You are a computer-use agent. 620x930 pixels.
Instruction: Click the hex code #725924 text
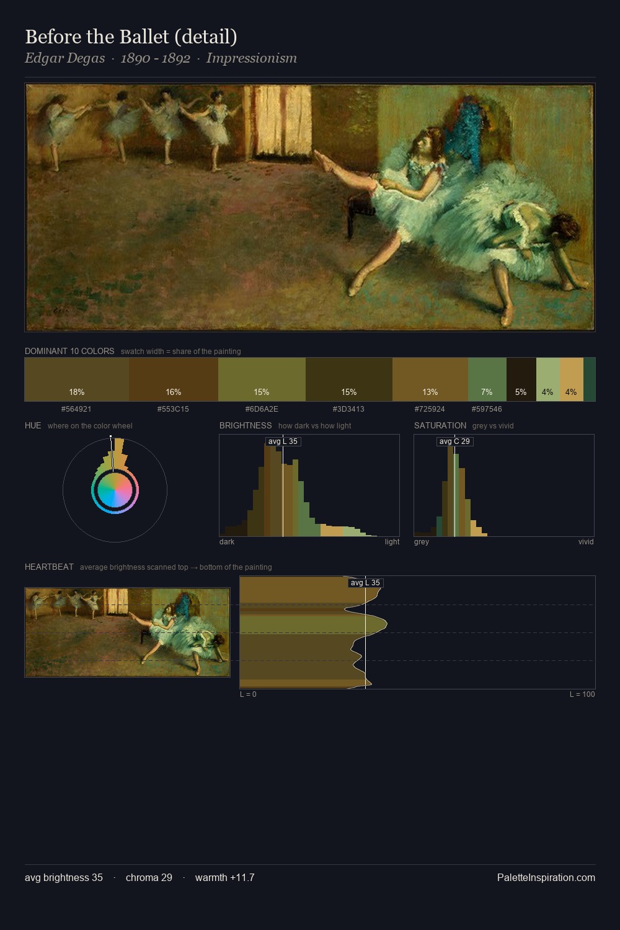(430, 409)
